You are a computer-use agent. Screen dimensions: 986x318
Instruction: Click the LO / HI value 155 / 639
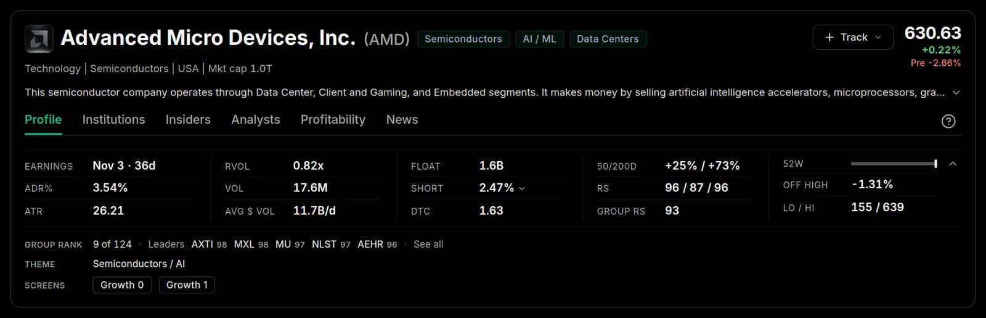877,207
